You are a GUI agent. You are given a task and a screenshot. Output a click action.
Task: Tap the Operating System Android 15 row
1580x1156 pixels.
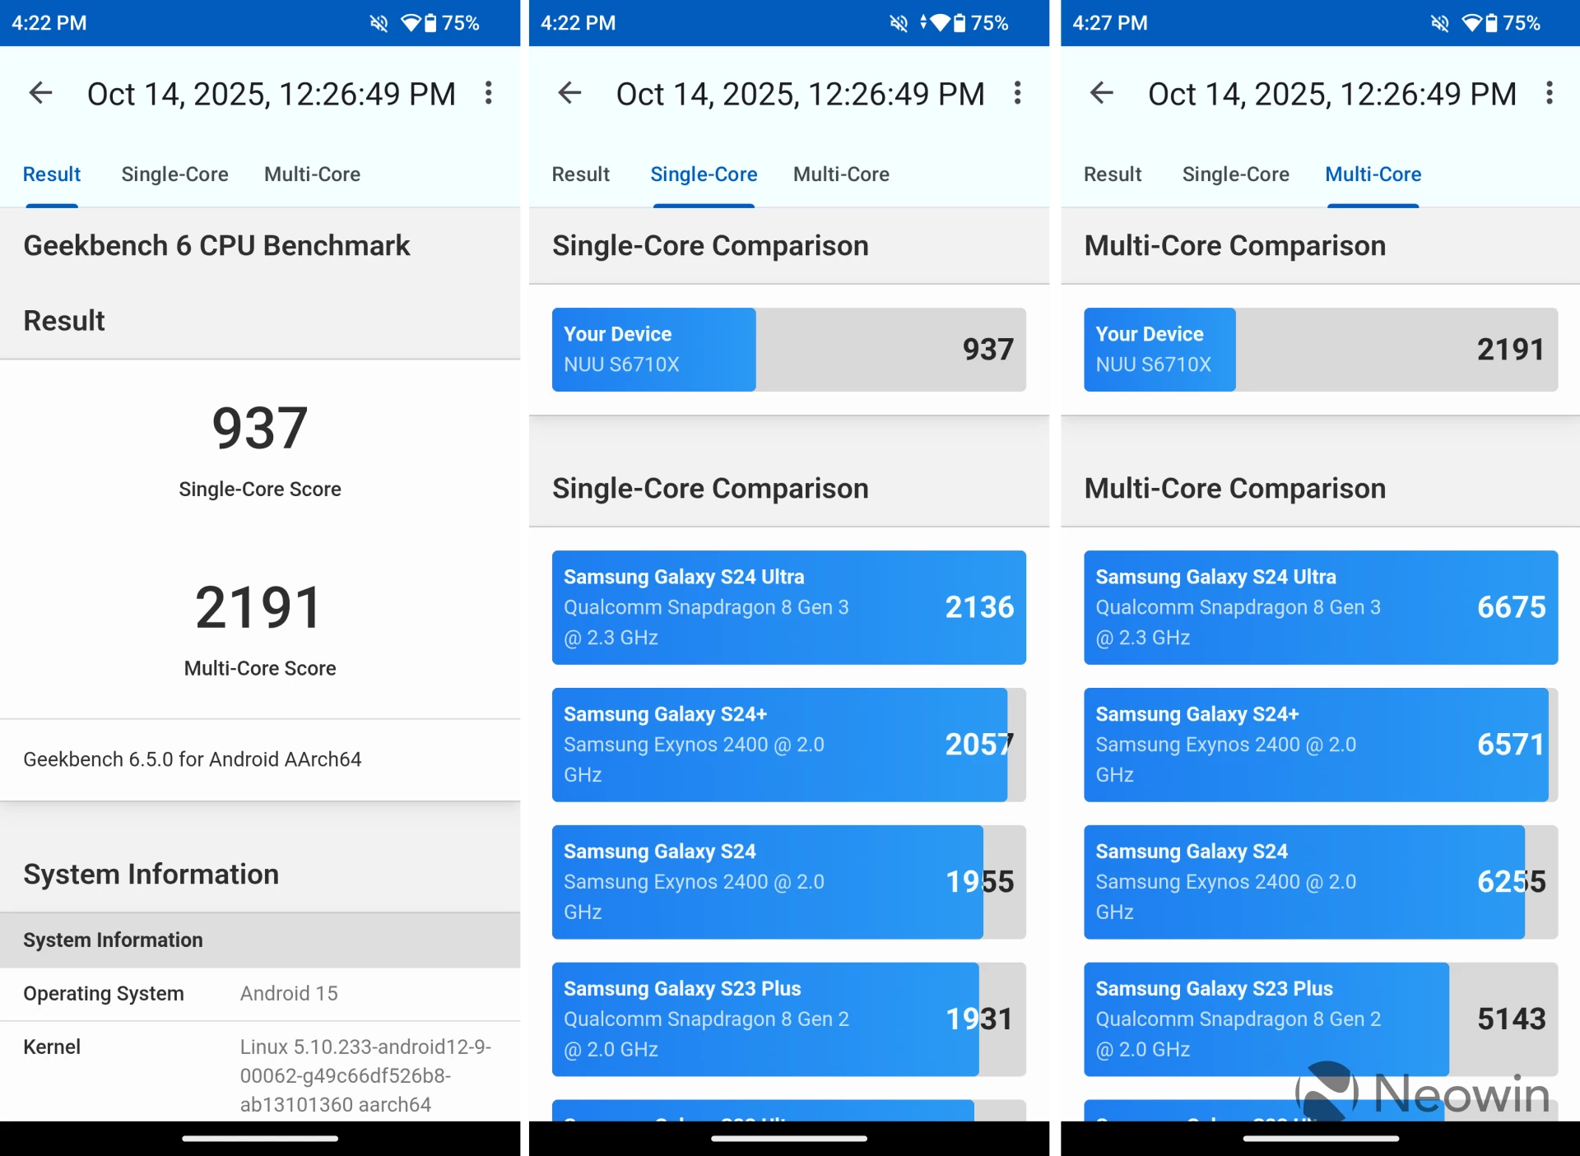tap(260, 994)
